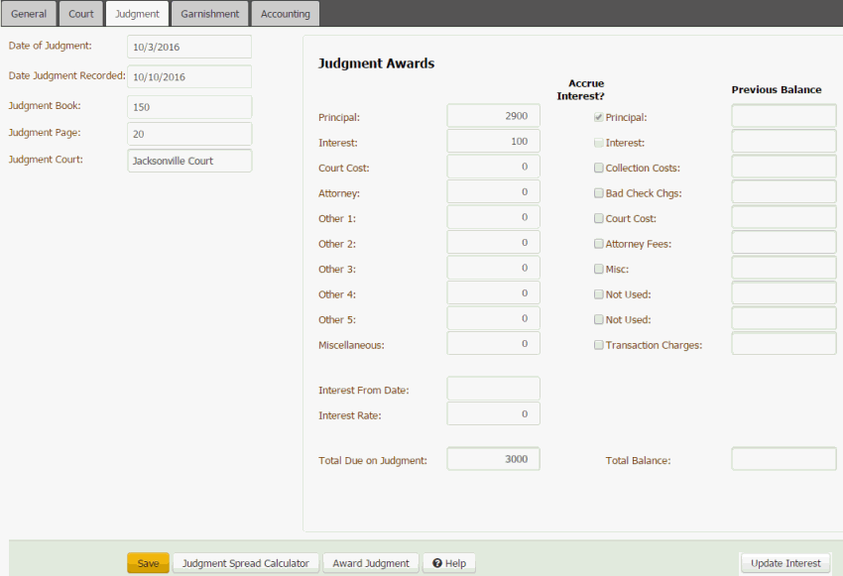The image size is (843, 576).
Task: Enable Bad Check Chgs interest accrual
Action: tap(597, 192)
